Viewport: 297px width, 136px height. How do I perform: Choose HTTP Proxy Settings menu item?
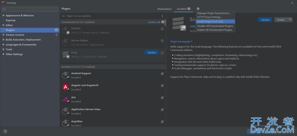215,17
